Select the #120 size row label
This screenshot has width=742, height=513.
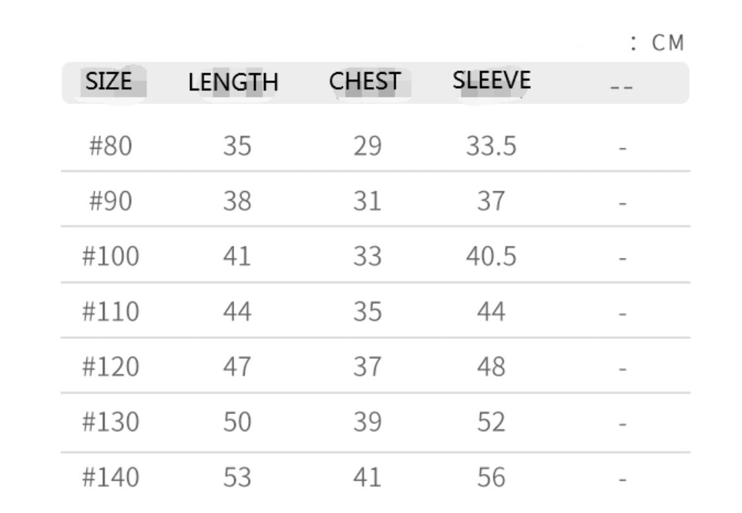coord(110,366)
